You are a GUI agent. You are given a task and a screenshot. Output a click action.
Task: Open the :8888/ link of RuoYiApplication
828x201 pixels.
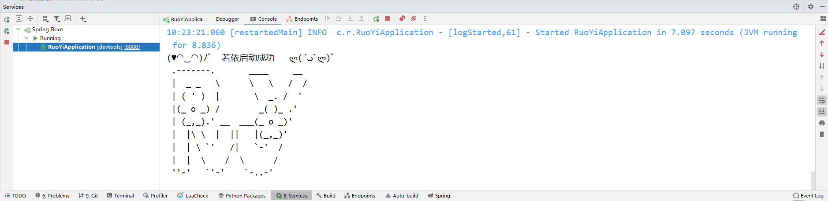[x=132, y=47]
